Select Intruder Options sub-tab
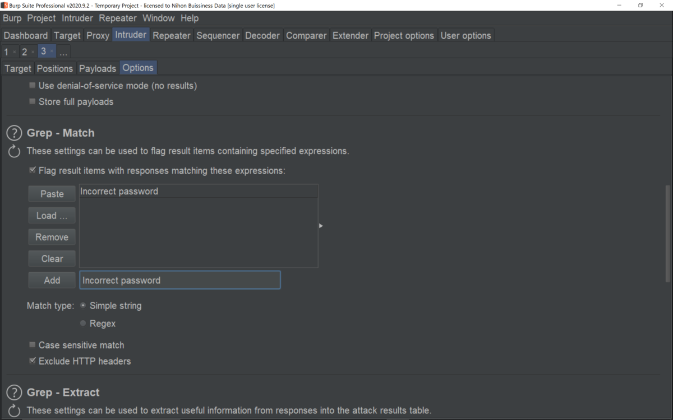The width and height of the screenshot is (673, 420). [x=138, y=68]
